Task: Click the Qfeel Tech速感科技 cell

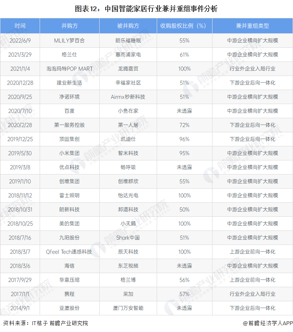Action: (69, 252)
